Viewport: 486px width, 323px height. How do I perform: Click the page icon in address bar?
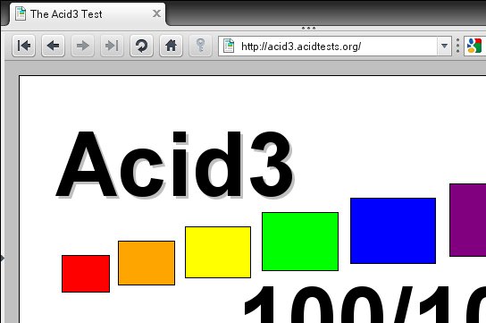point(229,46)
